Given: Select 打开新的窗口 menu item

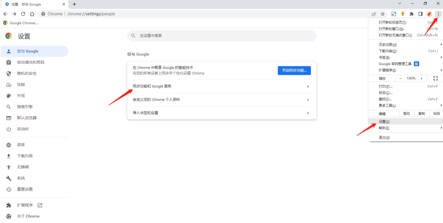Looking at the screenshot, I should pyautogui.click(x=406, y=29).
